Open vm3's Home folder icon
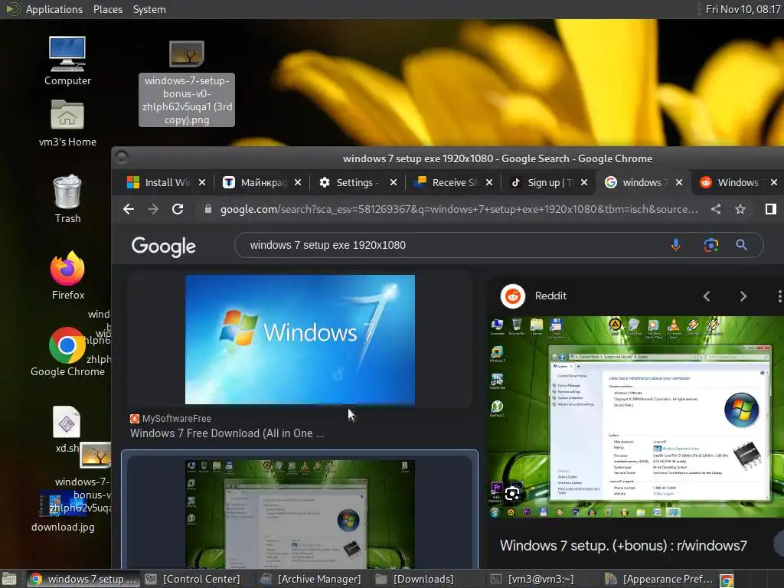The width and height of the screenshot is (784, 588). (67, 115)
